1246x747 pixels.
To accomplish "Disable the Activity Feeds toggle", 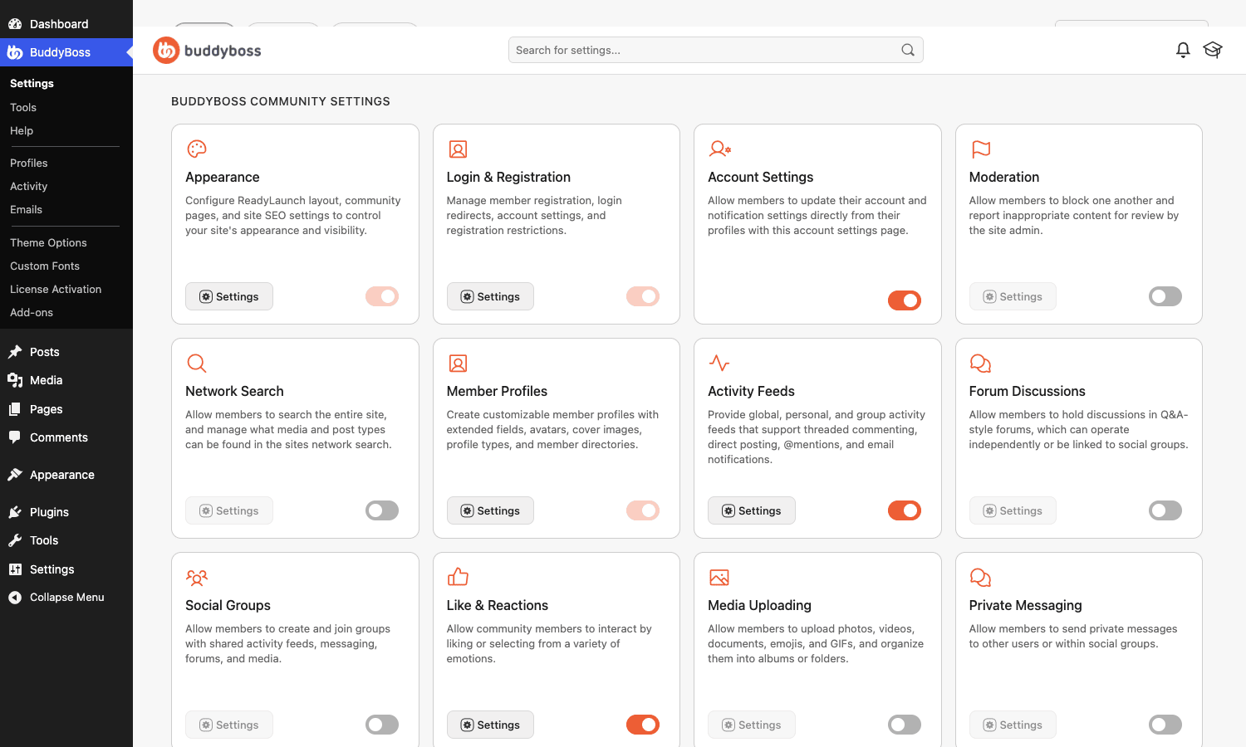I will 905,510.
